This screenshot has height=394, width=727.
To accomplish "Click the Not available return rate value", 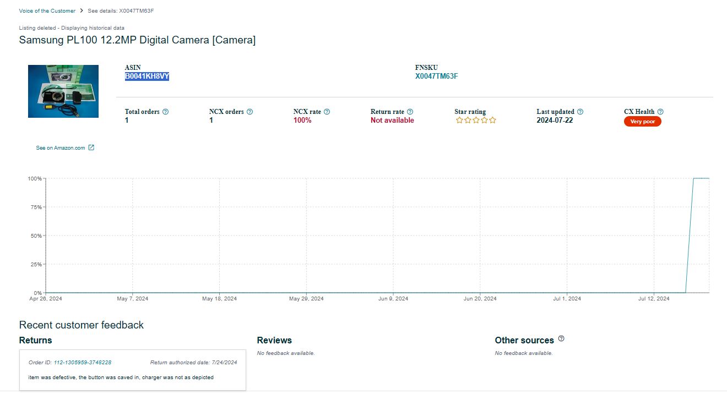I will [392, 120].
